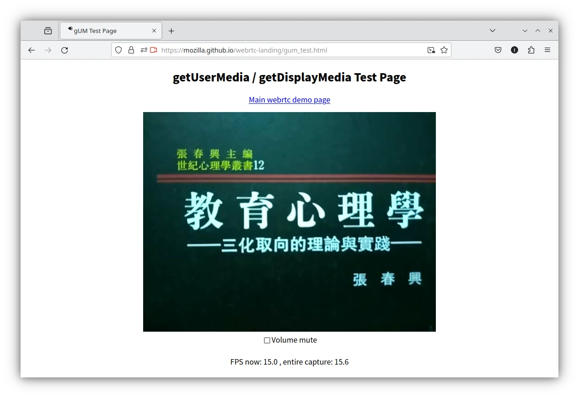
Task: Select the gUM Test Page tab
Action: 110,31
